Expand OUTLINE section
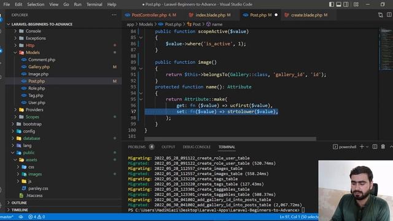Image resolution: width=393 pixels, height=221 pixels. tap(19, 203)
